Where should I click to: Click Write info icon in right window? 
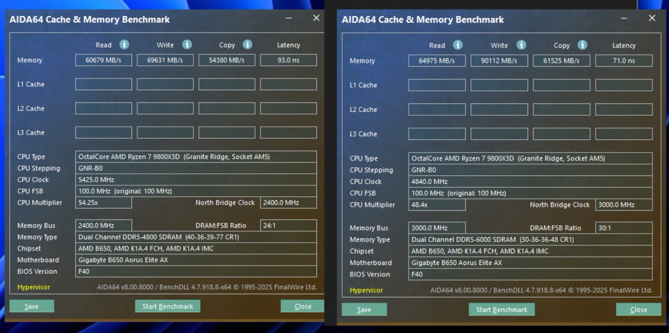point(521,45)
